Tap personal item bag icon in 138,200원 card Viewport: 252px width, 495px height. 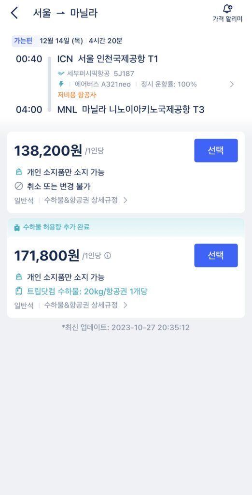(19, 172)
